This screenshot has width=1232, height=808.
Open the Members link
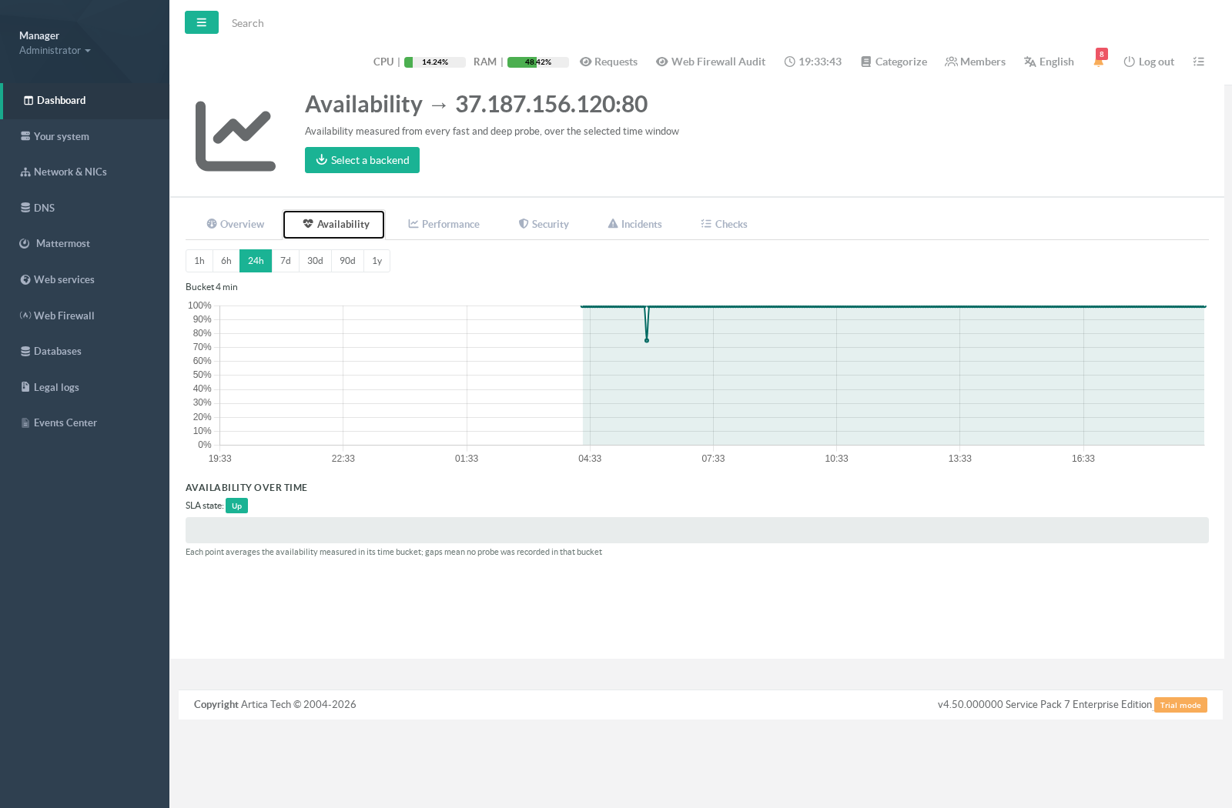[x=976, y=62]
